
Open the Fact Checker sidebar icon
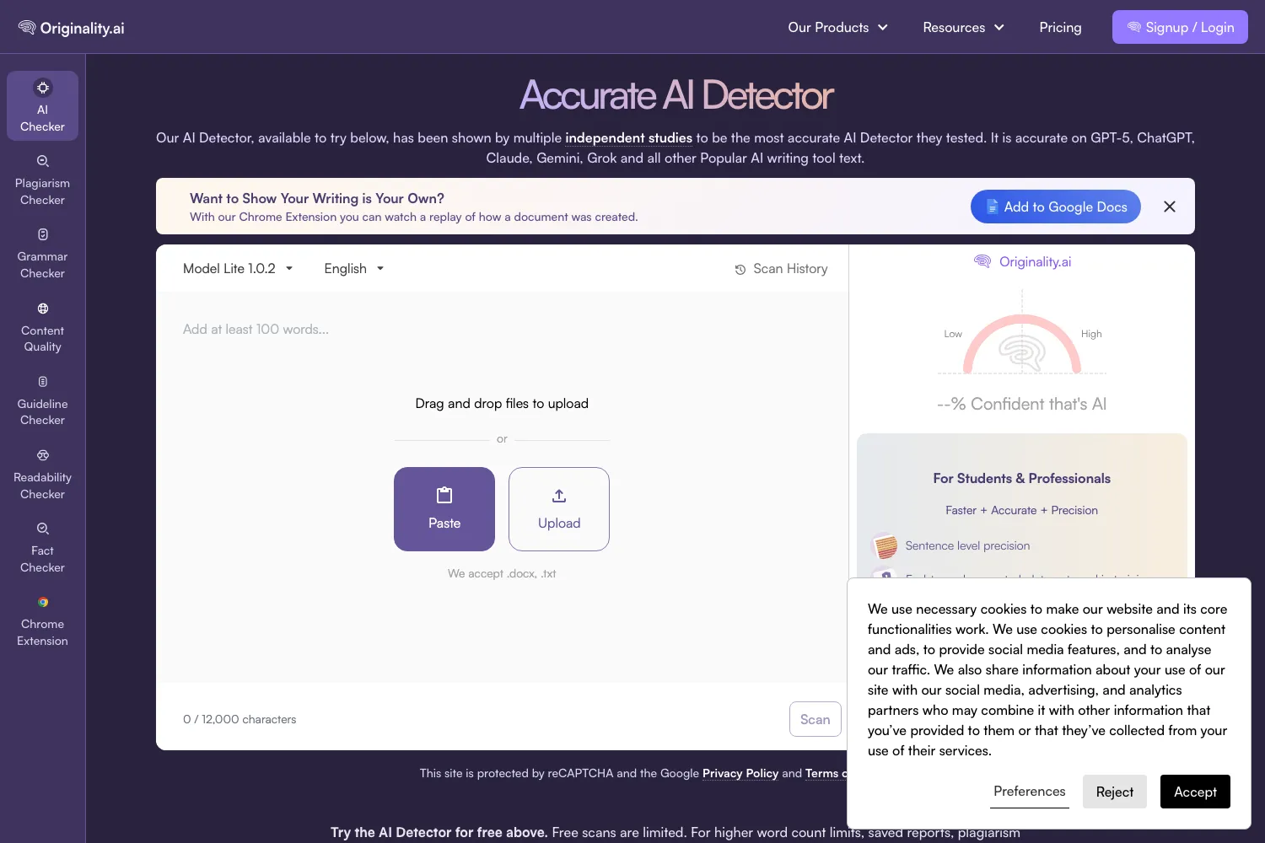tap(42, 548)
